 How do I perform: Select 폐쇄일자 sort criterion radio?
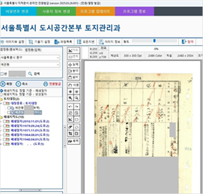1,91
